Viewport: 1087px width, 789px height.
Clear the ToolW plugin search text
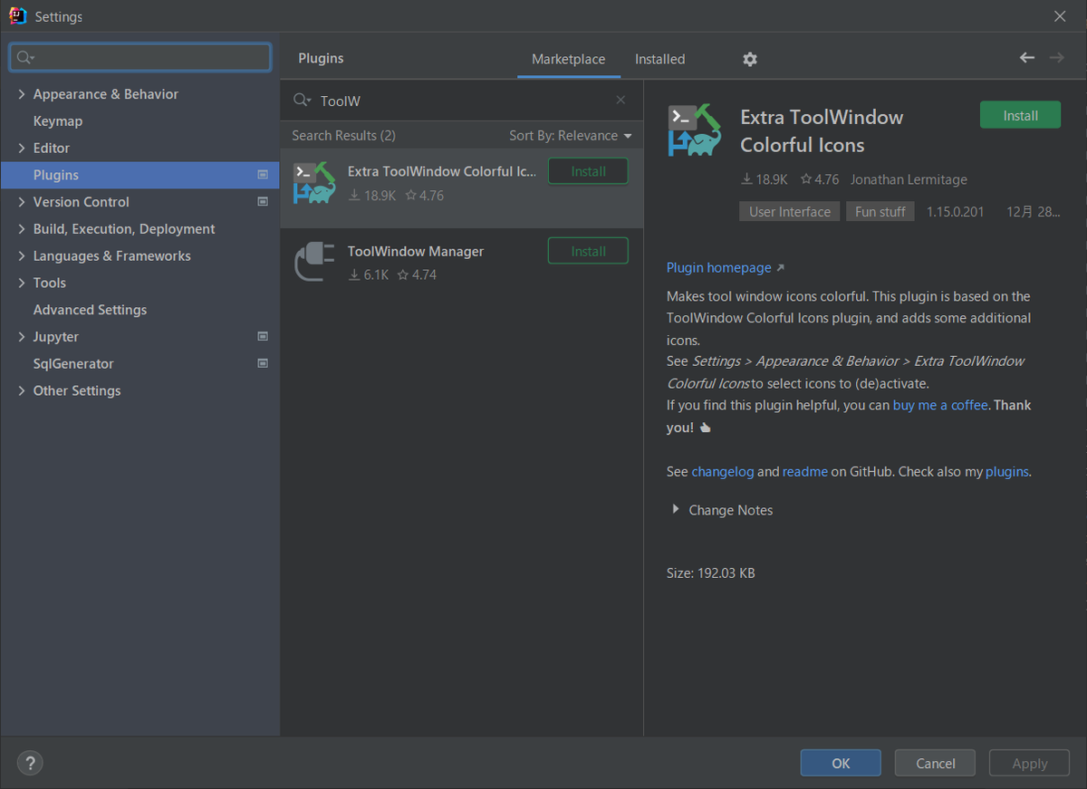(620, 101)
